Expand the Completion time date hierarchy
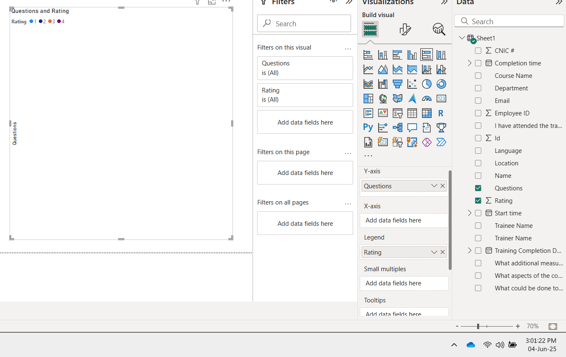This screenshot has width=566, height=357. pos(470,63)
